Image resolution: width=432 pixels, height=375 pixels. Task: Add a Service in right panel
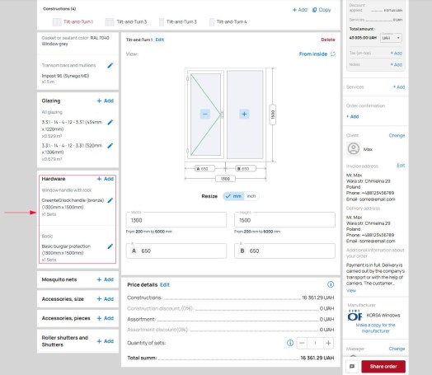399,87
